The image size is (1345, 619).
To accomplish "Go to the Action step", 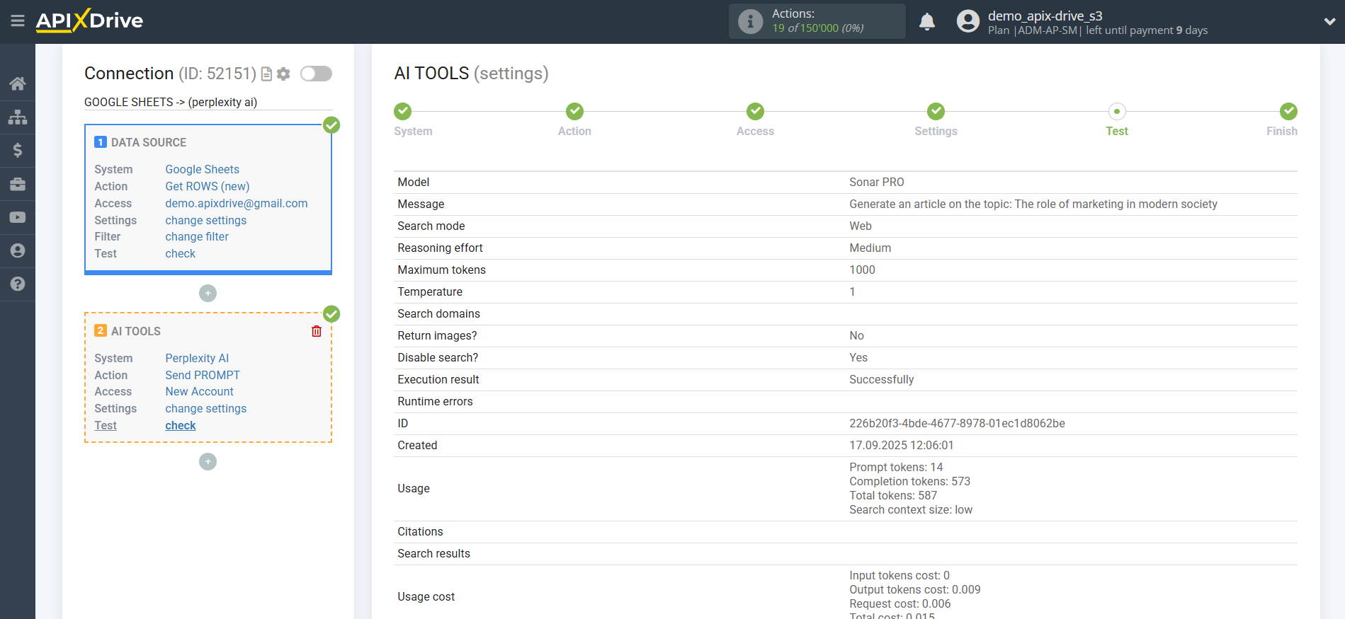I will click(574, 111).
